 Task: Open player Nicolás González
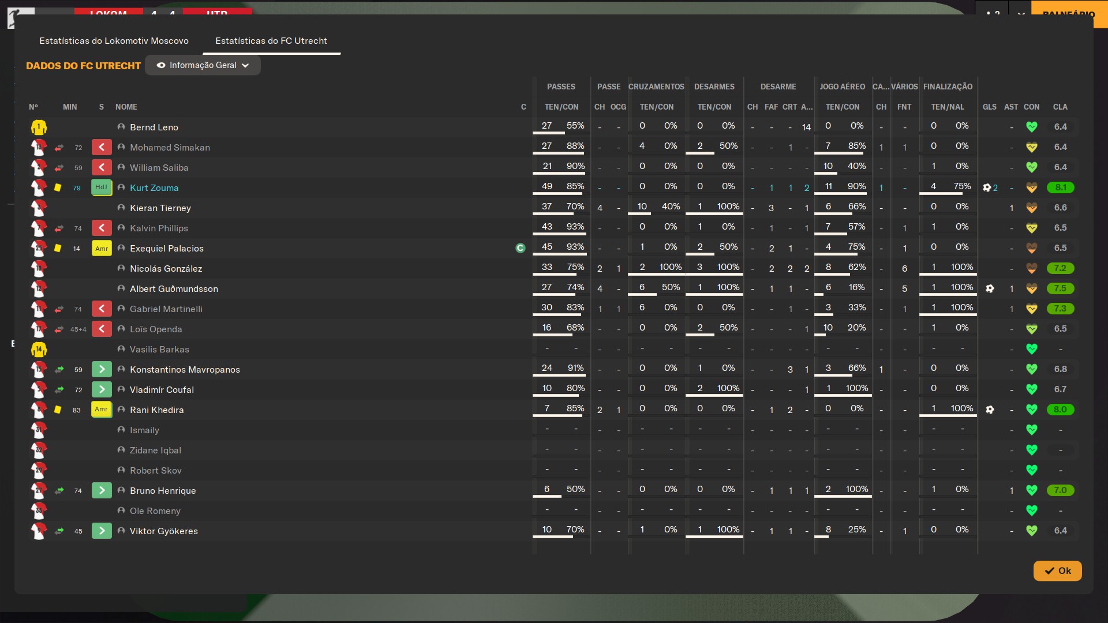(x=166, y=269)
